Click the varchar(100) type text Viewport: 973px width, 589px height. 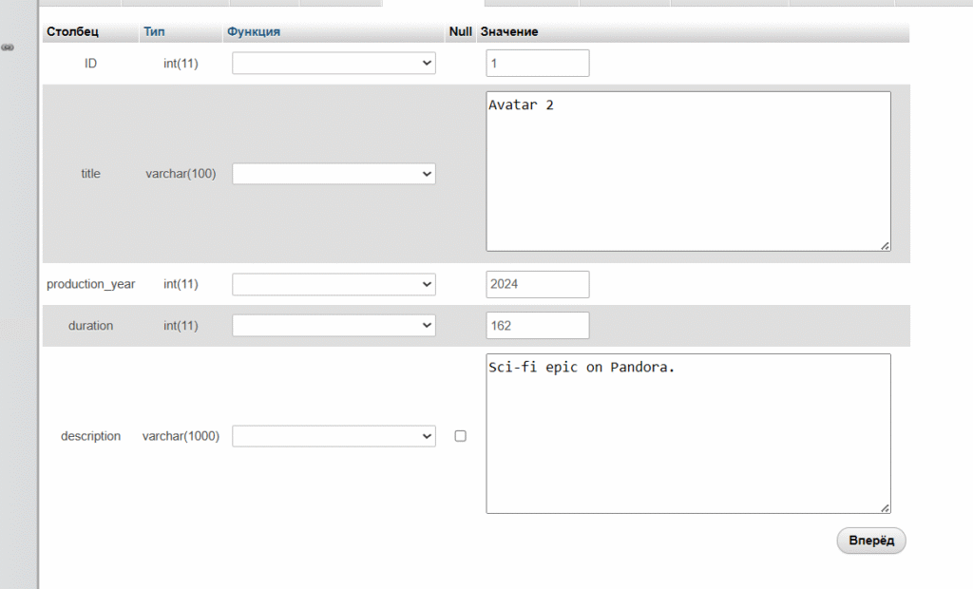pyautogui.click(x=181, y=174)
